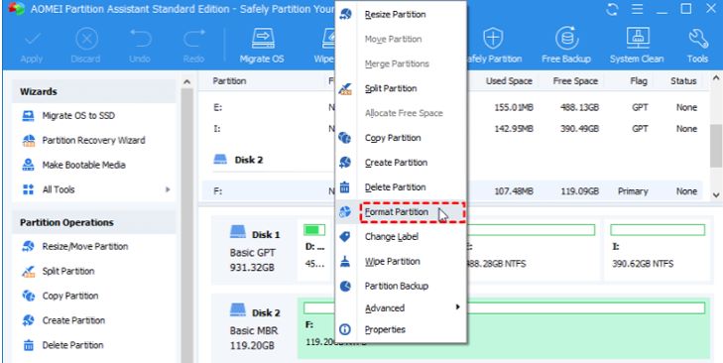Click sidebar scrollbar up arrow
Screen dimensions: 723x363
[186, 82]
